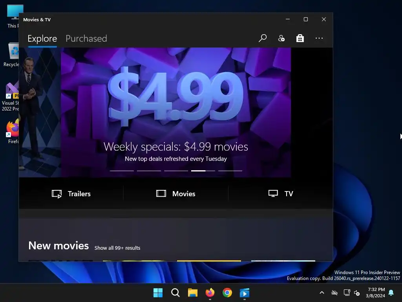This screenshot has width=402, height=302.
Task: Jump to first carousel slide indicator
Action: coord(122,171)
